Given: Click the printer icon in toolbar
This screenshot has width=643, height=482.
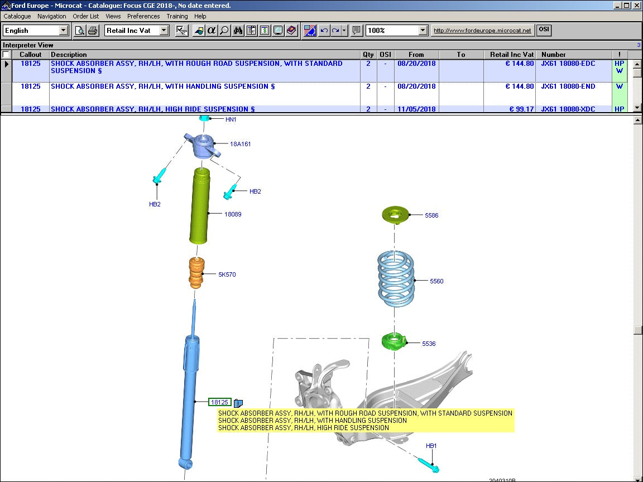Looking at the screenshot, I should point(93,30).
